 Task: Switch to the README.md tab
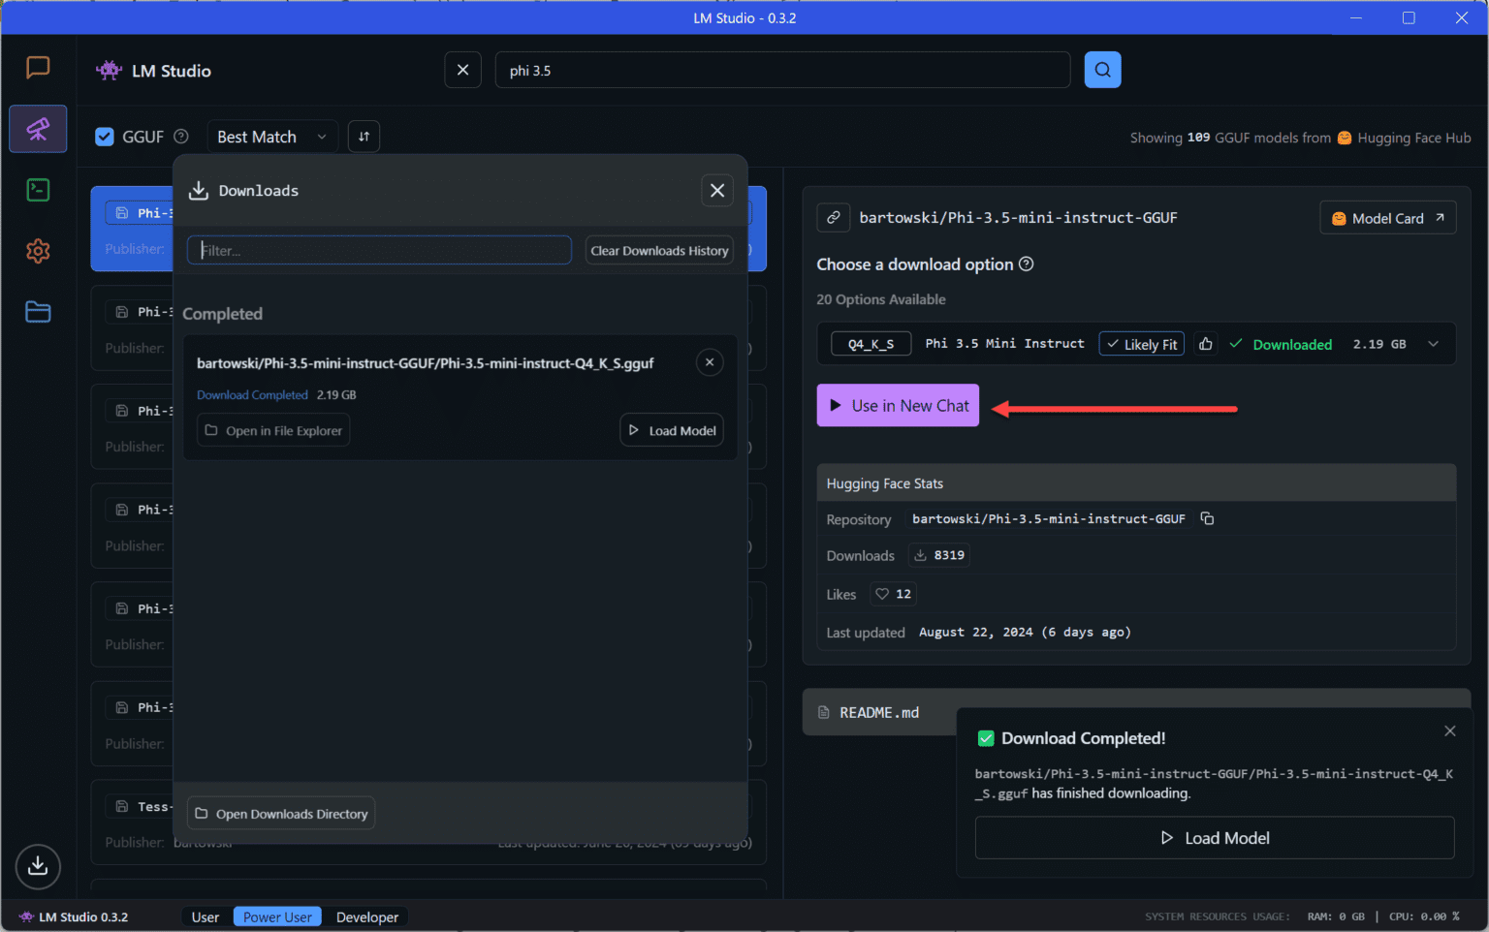[877, 712]
